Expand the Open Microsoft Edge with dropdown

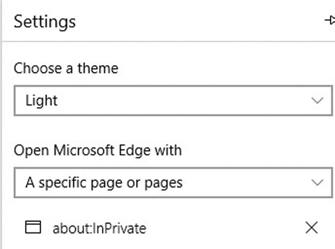pos(173,183)
